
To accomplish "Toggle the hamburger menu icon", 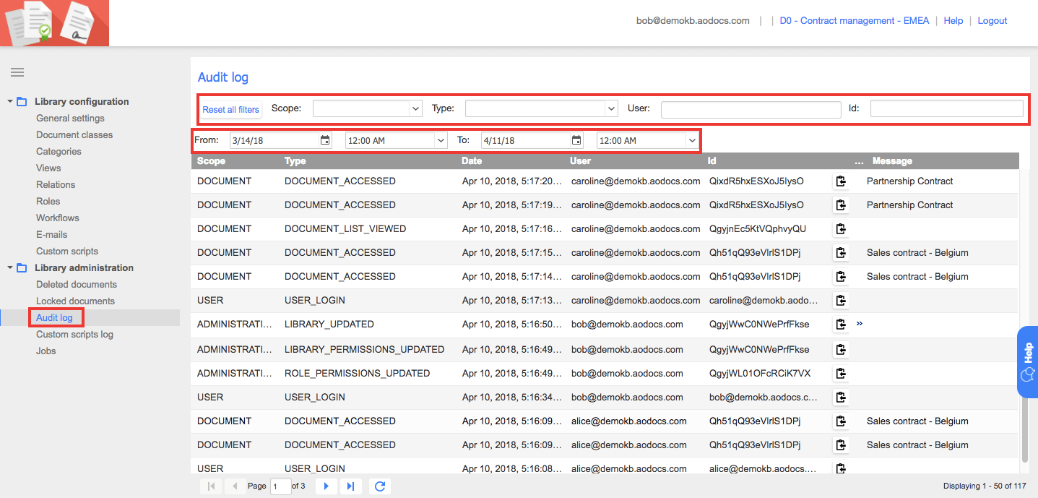I will [x=17, y=72].
